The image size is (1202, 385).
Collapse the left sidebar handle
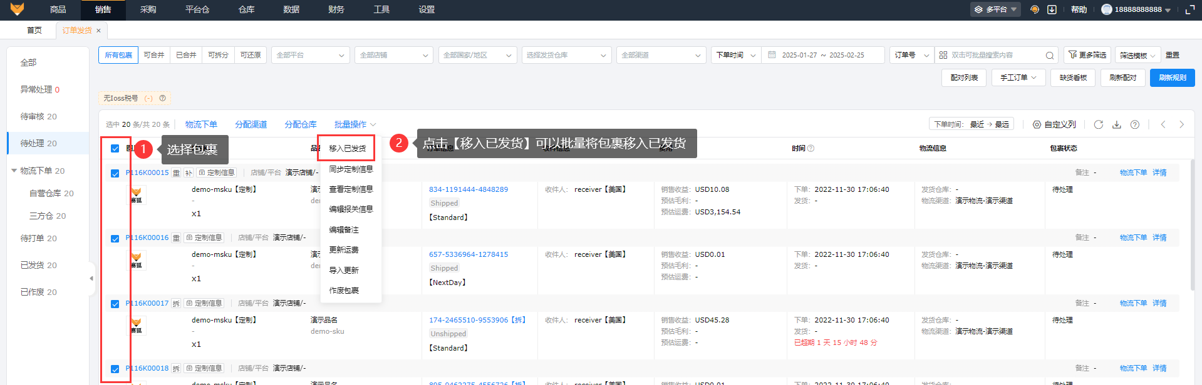91,278
